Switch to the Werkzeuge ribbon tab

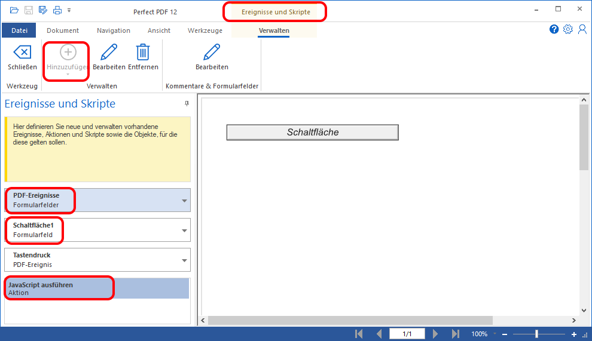(205, 30)
